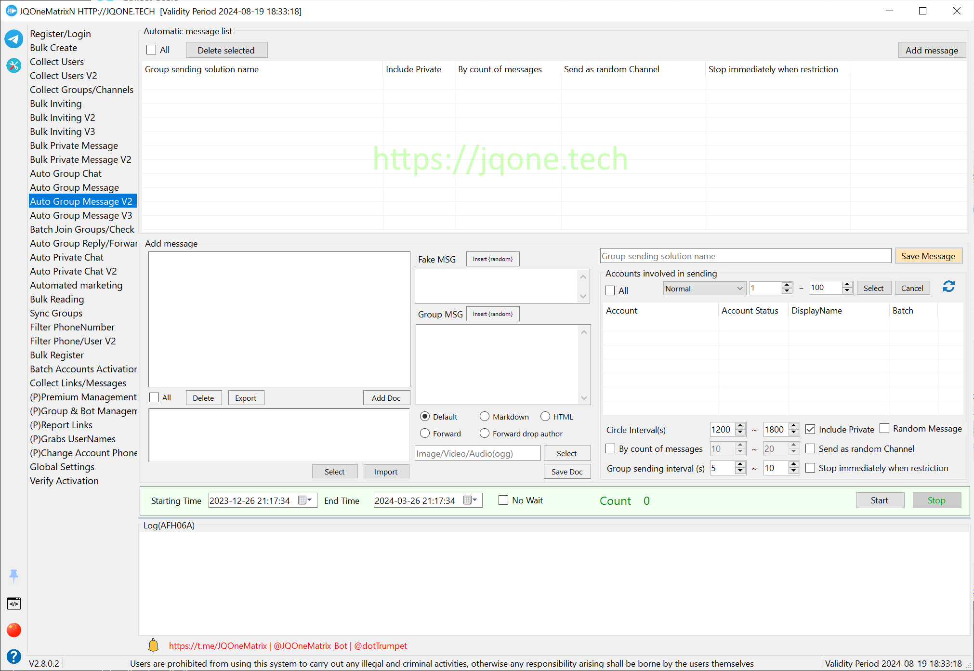Click inside the Group MSG text area

tap(498, 364)
